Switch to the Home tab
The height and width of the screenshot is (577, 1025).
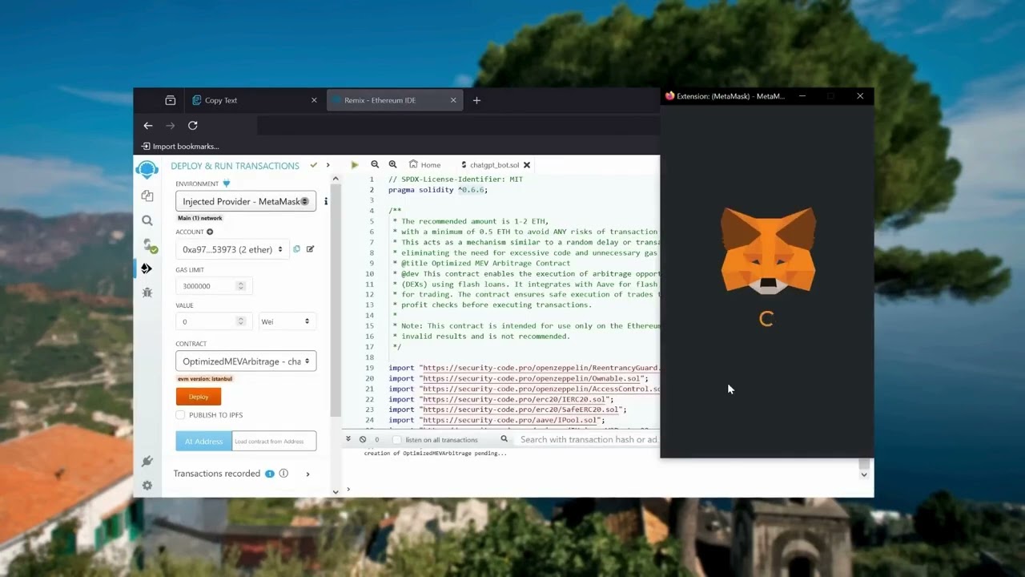(424, 165)
